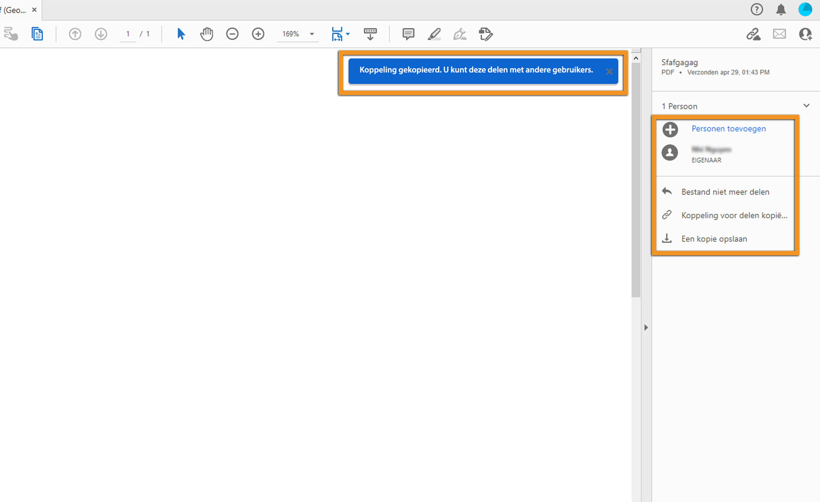Open the fit page options dropdown arrow
820x502 pixels.
click(348, 34)
